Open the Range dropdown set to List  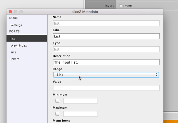pyautogui.click(x=106, y=75)
